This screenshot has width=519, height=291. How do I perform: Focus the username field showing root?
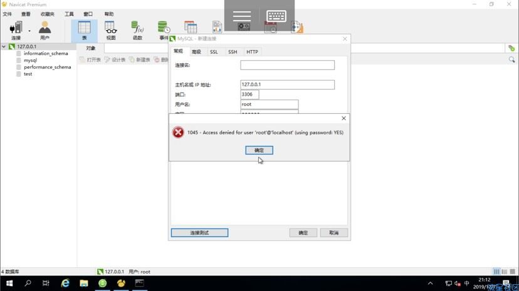269,105
